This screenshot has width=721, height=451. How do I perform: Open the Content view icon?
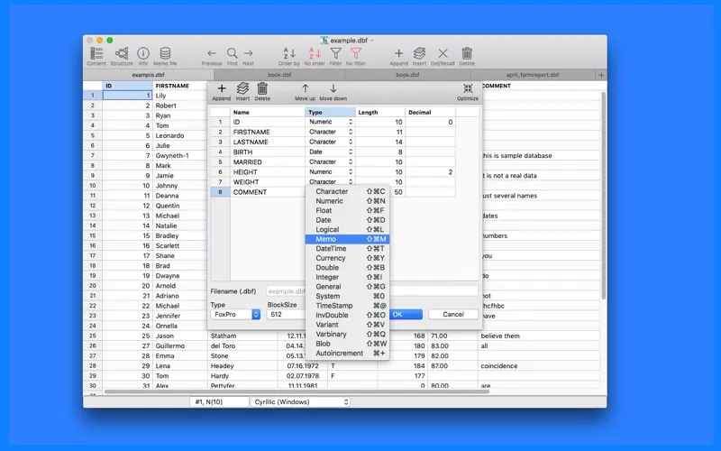coord(96,53)
